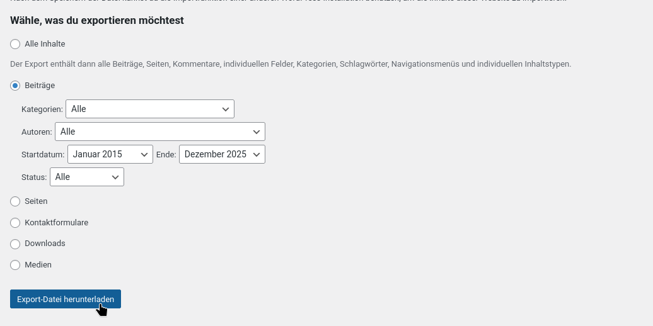This screenshot has width=653, height=326.
Task: Click the 'Kategorien:' field label
Action: tap(42, 110)
